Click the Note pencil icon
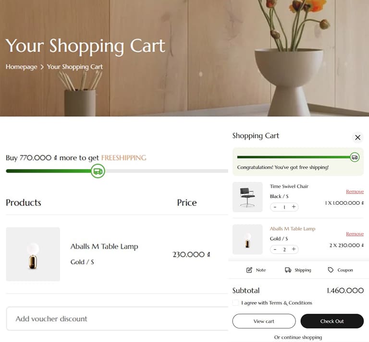 (x=249, y=270)
